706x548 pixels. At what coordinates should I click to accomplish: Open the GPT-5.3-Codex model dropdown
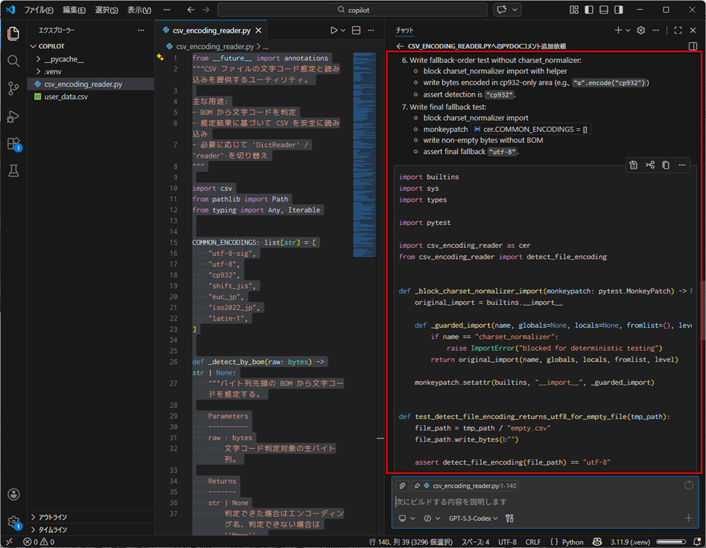tap(473, 518)
